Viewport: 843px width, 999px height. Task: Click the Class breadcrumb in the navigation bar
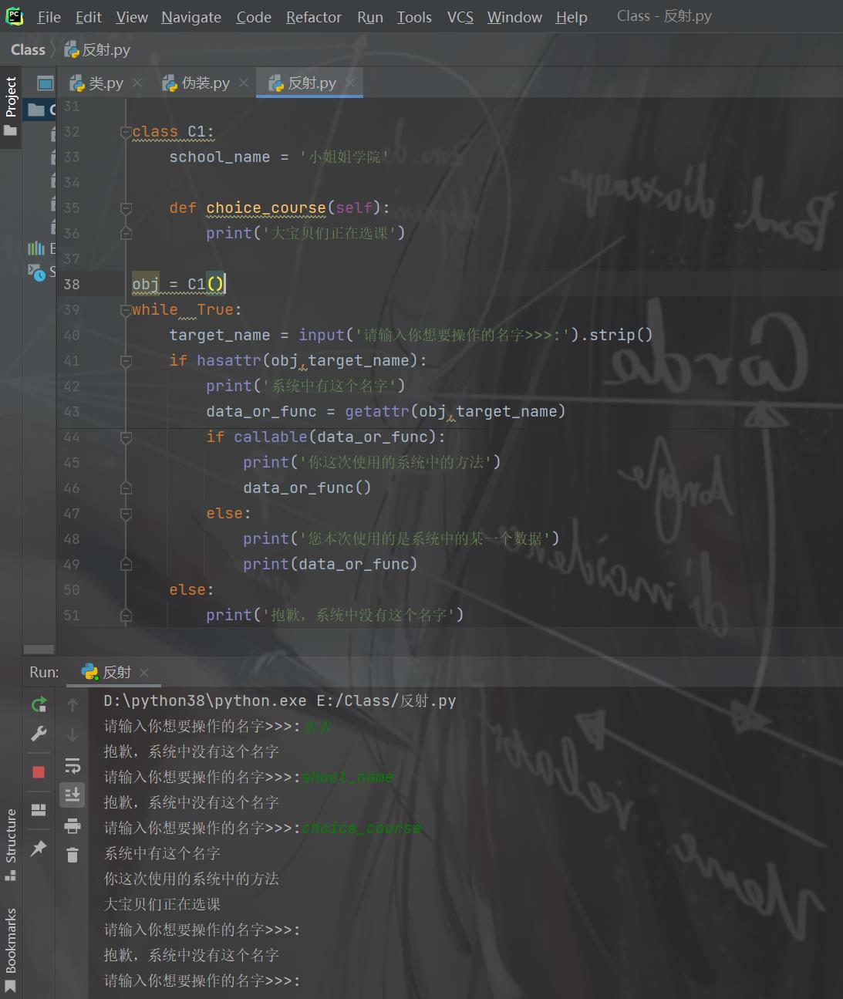(x=29, y=50)
